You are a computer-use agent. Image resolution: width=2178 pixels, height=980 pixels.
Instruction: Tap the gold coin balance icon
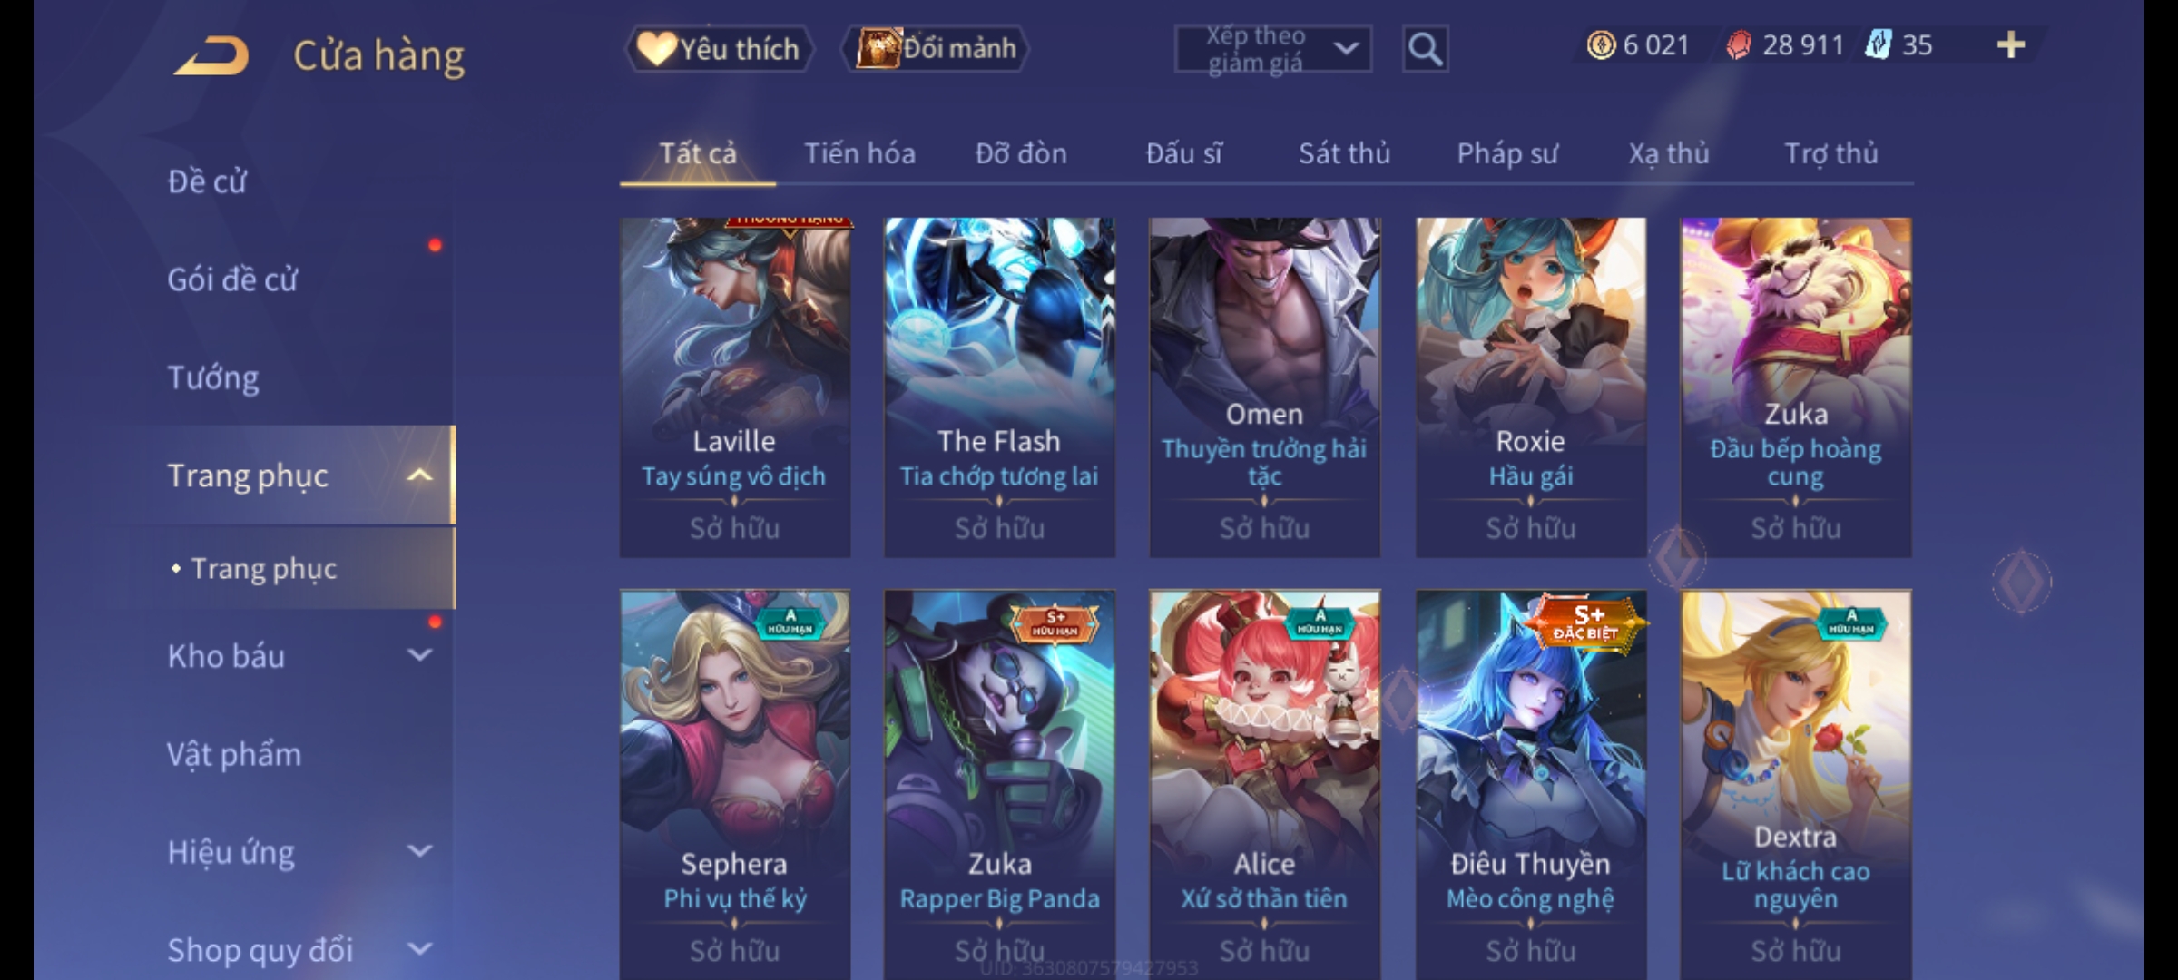[x=1602, y=45]
